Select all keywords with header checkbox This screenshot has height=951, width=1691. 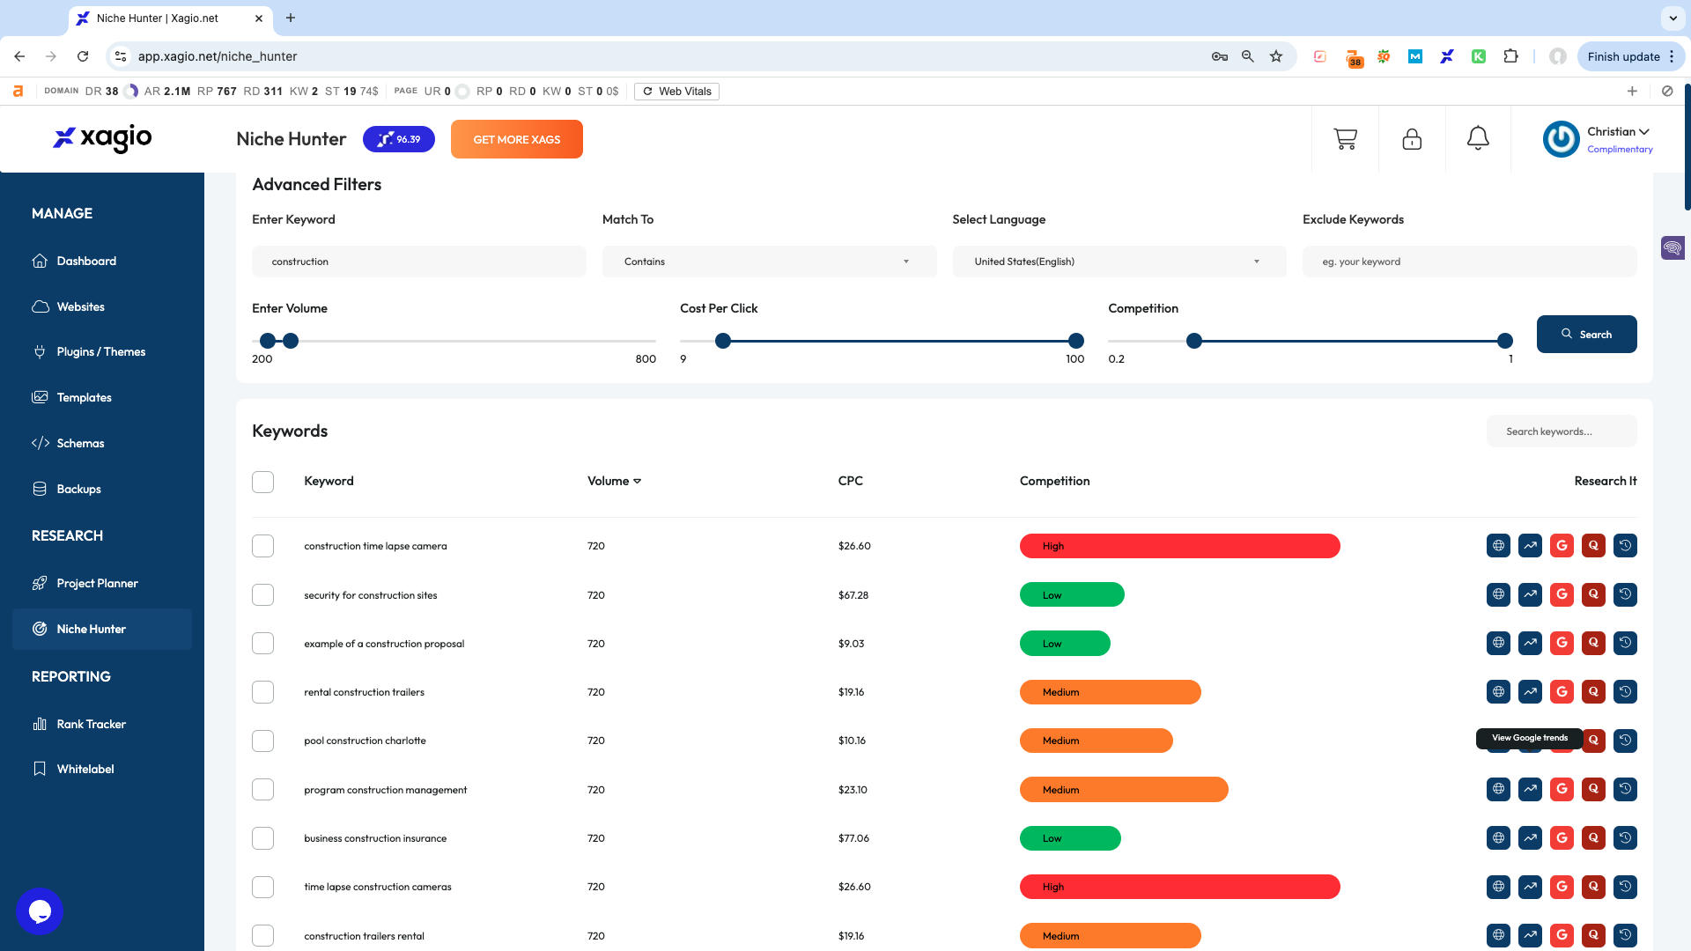point(262,482)
